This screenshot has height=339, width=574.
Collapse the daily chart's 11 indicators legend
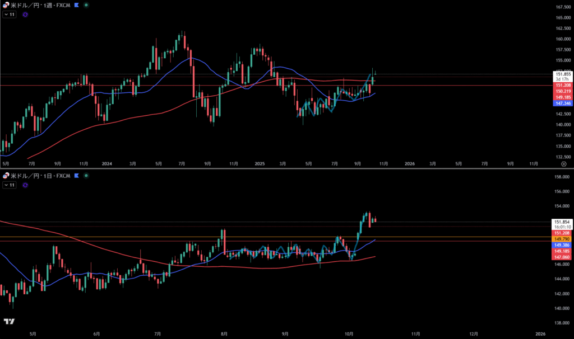click(x=9, y=185)
